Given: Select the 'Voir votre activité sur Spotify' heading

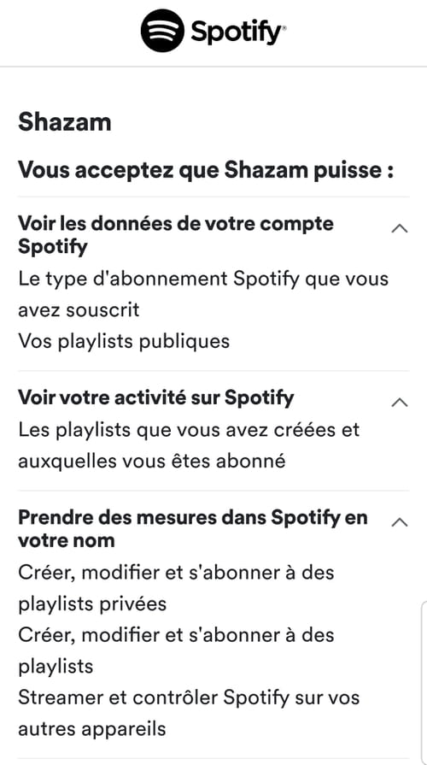Looking at the screenshot, I should [156, 398].
